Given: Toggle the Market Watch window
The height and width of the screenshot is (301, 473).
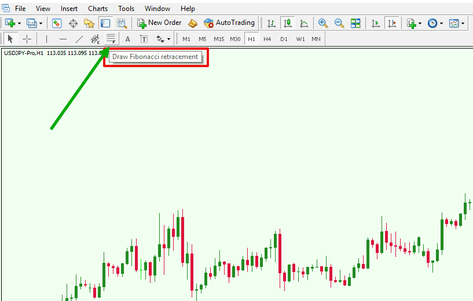Looking at the screenshot, I should pyautogui.click(x=57, y=23).
